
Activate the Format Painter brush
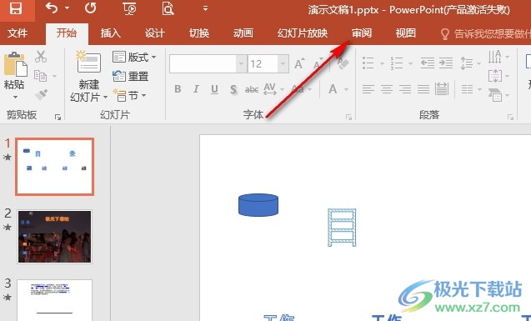pos(41,95)
